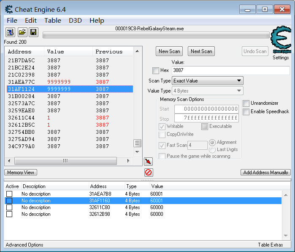This screenshot has height=252, width=295.
Task: Click the Fast Scan alignment value field
Action: tap(198, 145)
